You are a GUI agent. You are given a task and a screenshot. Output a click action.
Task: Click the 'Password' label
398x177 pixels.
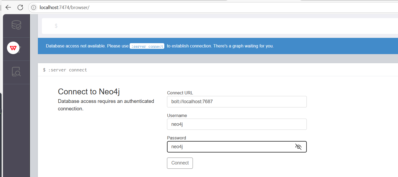(177, 138)
